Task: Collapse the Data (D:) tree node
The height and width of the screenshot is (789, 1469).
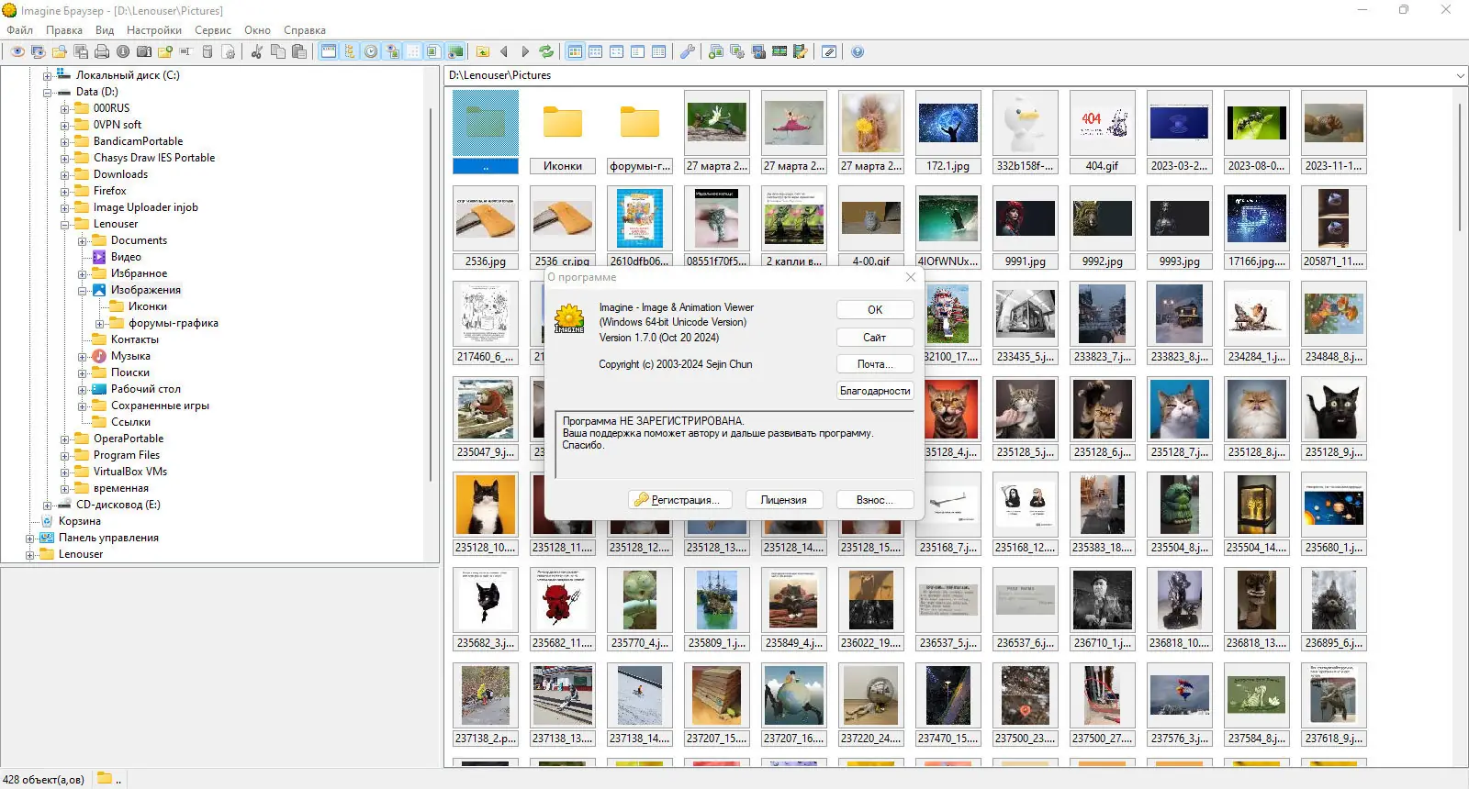Action: (x=47, y=93)
